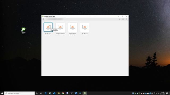Switch to VMware Horizon Client taskbar button
The width and height of the screenshot is (170, 95).
click(84, 93)
